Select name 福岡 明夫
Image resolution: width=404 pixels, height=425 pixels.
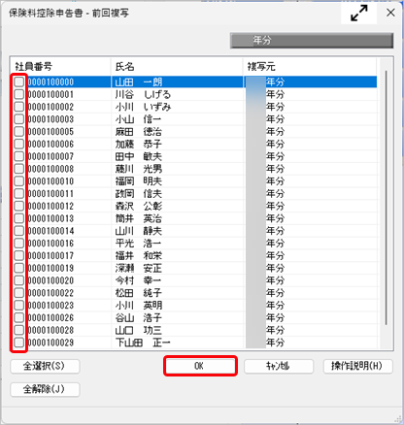coord(139,180)
